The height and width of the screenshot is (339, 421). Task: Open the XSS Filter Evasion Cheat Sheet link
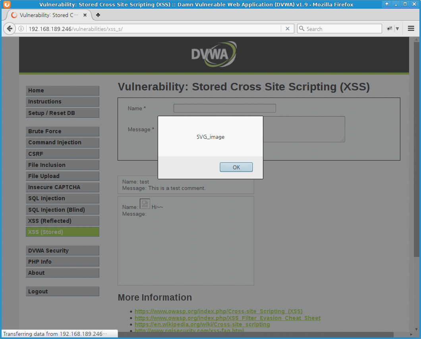click(x=228, y=318)
